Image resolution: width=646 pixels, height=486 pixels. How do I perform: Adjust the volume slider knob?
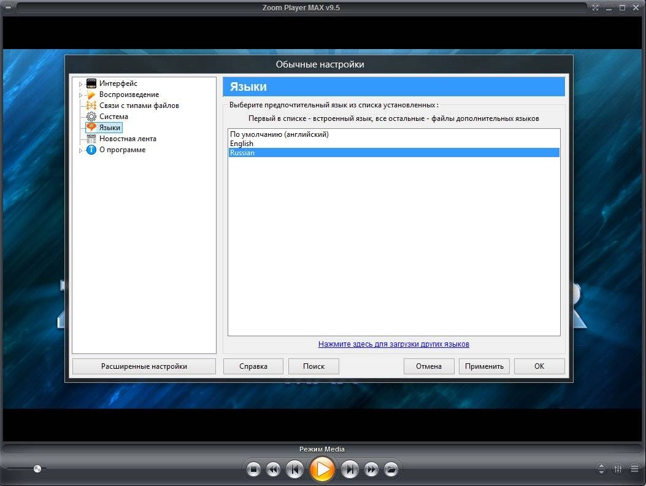coord(37,469)
